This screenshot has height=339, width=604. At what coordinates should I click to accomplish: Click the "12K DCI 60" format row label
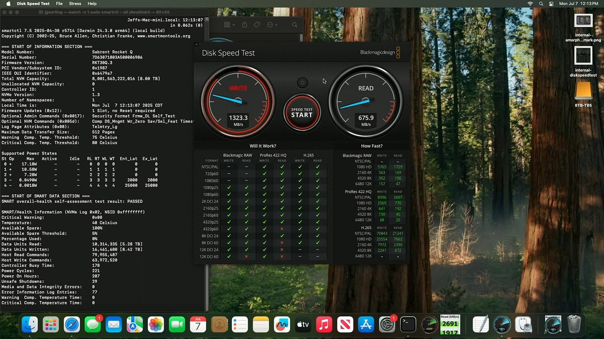[209, 256]
